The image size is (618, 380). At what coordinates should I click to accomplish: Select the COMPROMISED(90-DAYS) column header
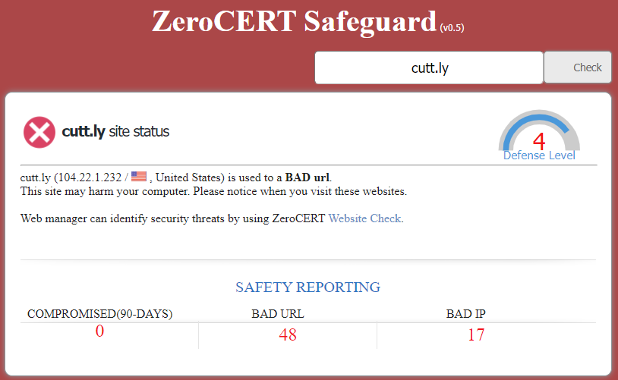99,314
